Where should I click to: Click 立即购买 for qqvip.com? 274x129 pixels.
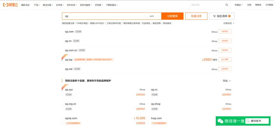(x=140, y=123)
